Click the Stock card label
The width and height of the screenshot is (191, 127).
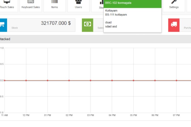point(15,28)
